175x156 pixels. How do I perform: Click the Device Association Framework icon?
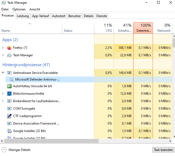pyautogui.click(x=9, y=123)
